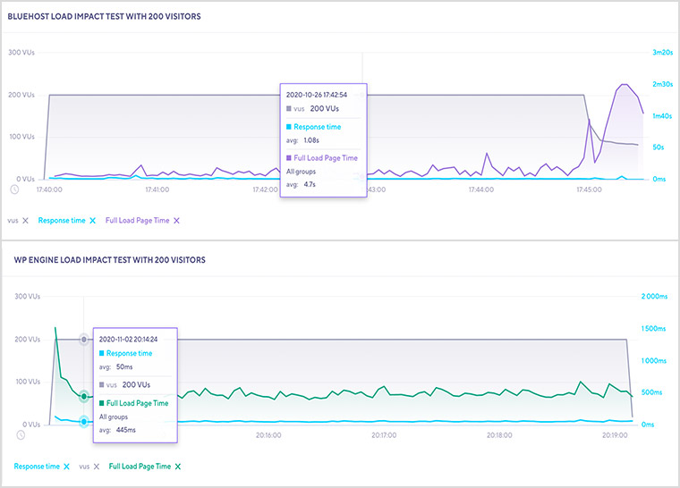This screenshot has width=680, height=488.
Task: Click timestamp 2020-11-02 20:14:24 in tooltip
Action: (128, 340)
